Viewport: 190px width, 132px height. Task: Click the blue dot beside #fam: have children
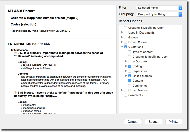[x=22, y=108]
